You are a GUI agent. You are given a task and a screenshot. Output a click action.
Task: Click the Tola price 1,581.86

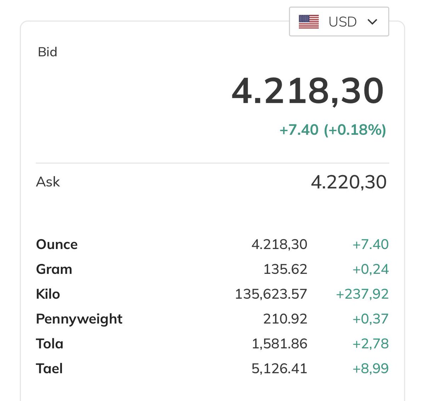click(279, 344)
